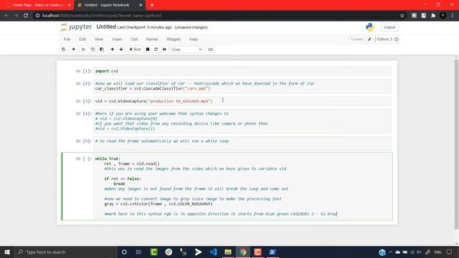
Task: Switch to the Home Page browser tab
Action: coord(38,5)
